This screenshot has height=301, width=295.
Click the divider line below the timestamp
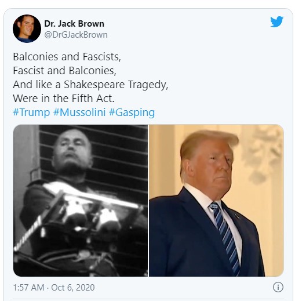(148, 299)
